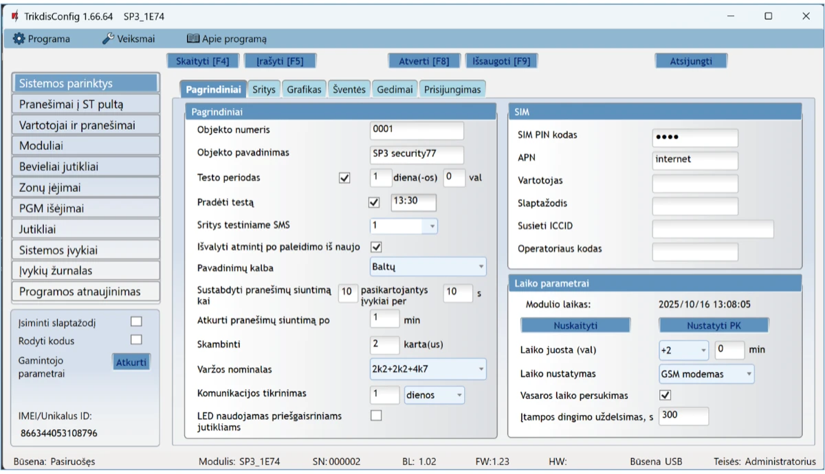Toggle the Rodyti kodus checkbox
Viewport: 825px width, 474px height.
coord(136,340)
